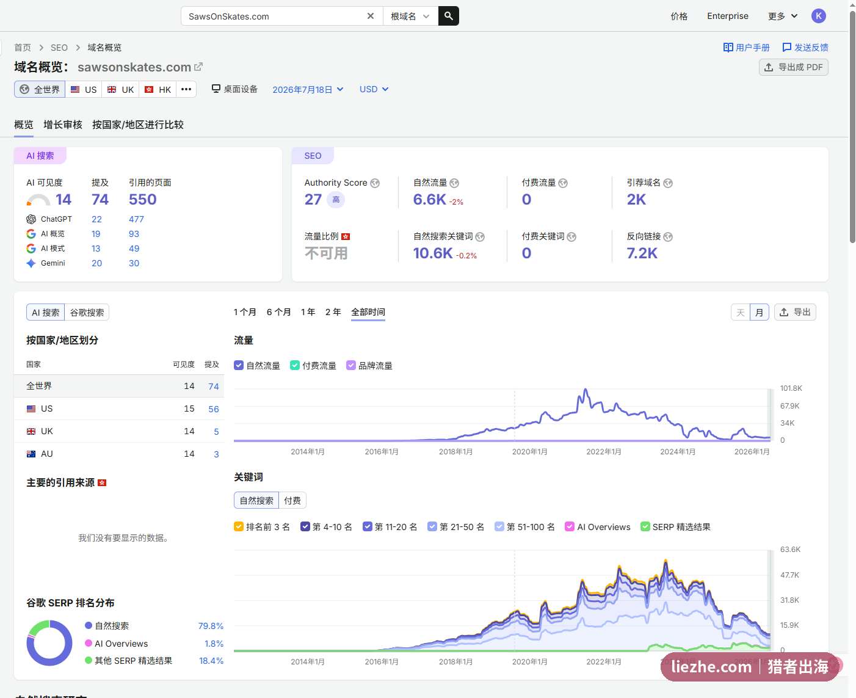The image size is (856, 698).
Task: Toggle the 付费流量 checkbox
Action: click(295, 365)
